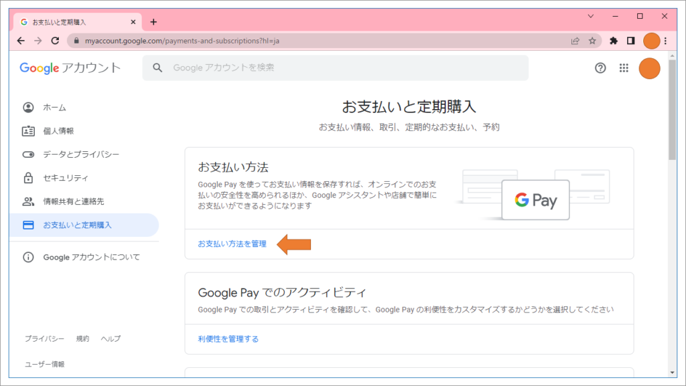Open the Chrome three-dot menu

click(x=665, y=41)
